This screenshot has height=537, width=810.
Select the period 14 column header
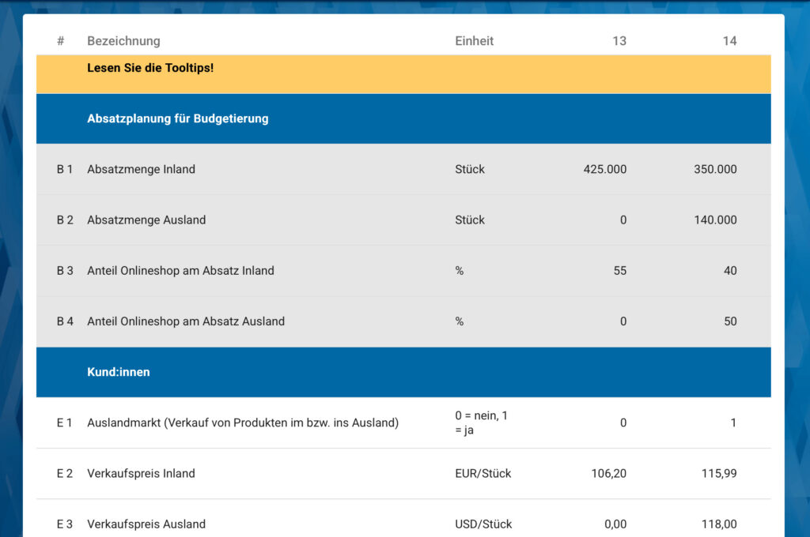tap(729, 41)
